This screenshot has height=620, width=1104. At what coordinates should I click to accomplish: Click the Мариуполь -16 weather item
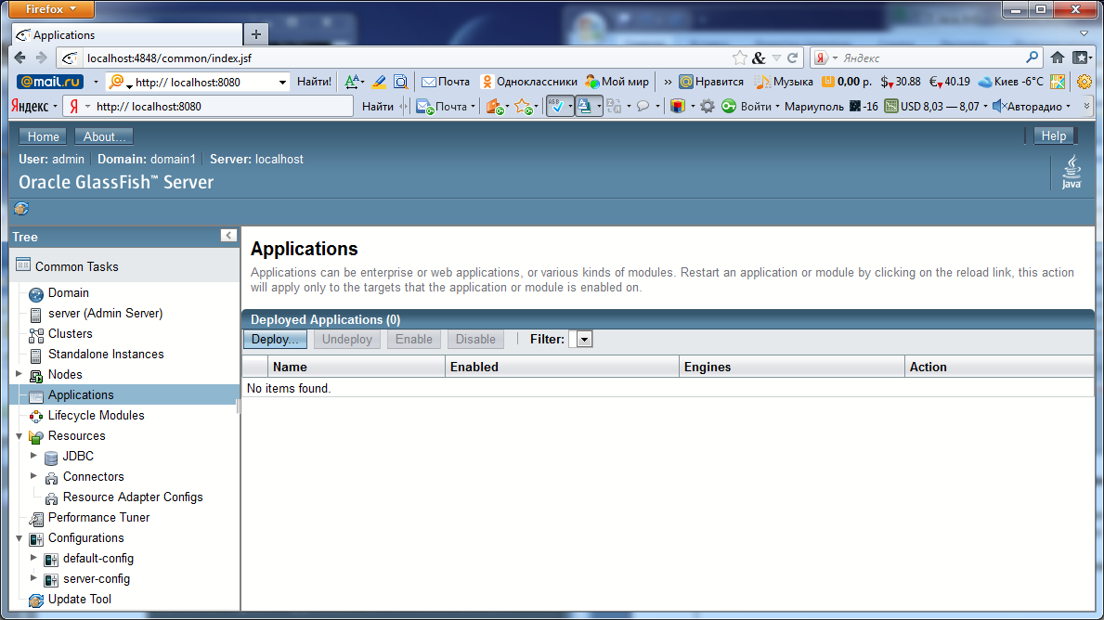(831, 106)
